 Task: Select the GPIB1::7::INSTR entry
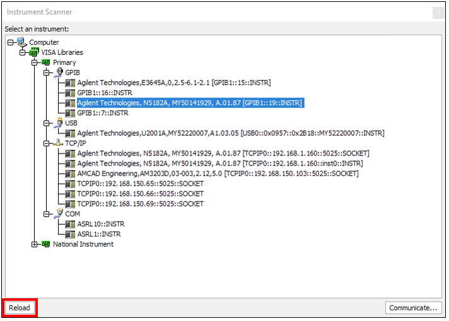coord(103,113)
